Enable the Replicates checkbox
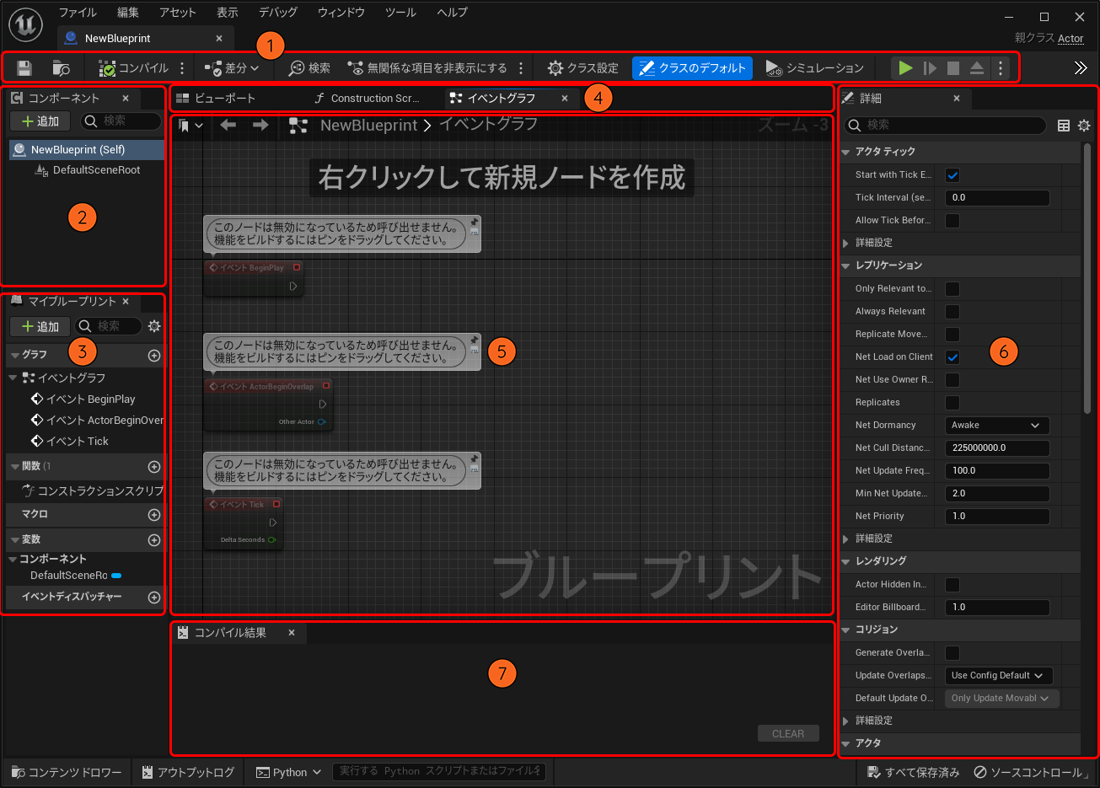This screenshot has height=788, width=1100. (952, 403)
